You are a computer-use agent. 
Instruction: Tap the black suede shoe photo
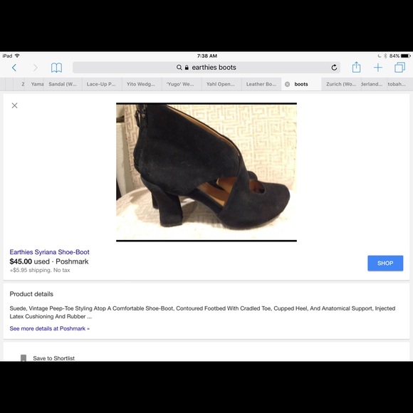(206, 172)
